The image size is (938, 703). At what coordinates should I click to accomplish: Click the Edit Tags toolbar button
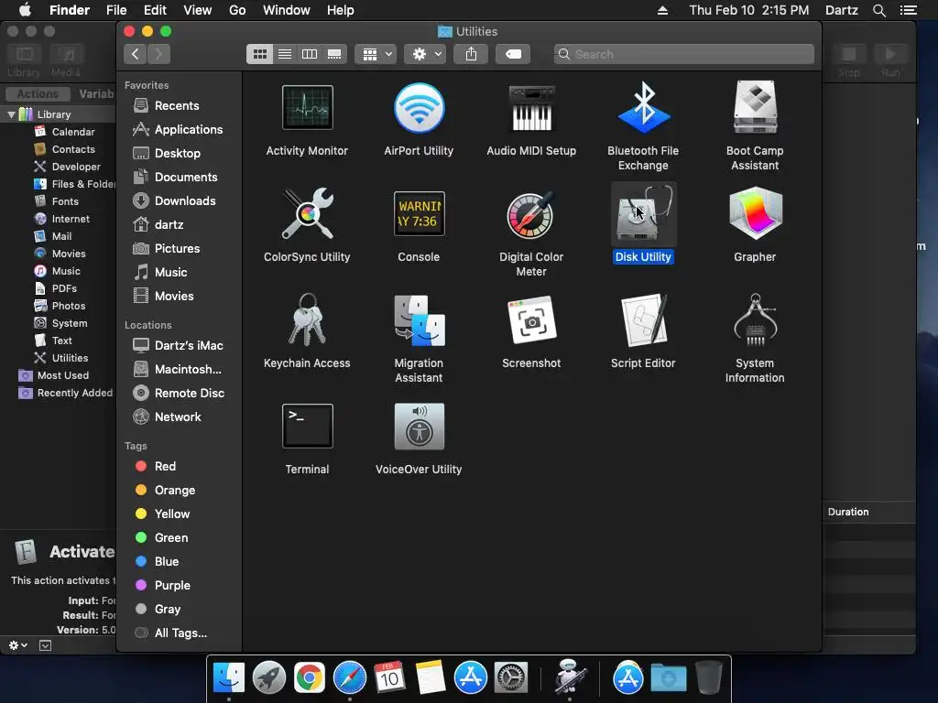(513, 54)
